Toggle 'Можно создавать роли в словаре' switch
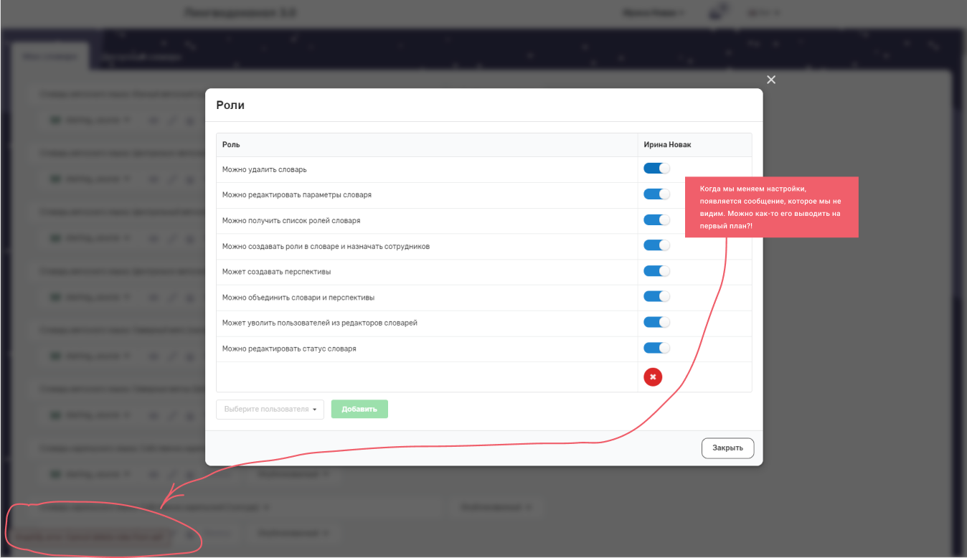The image size is (967, 558). coord(656,245)
